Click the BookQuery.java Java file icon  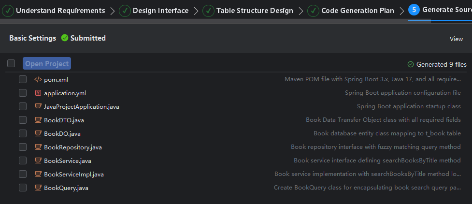pyautogui.click(x=38, y=188)
